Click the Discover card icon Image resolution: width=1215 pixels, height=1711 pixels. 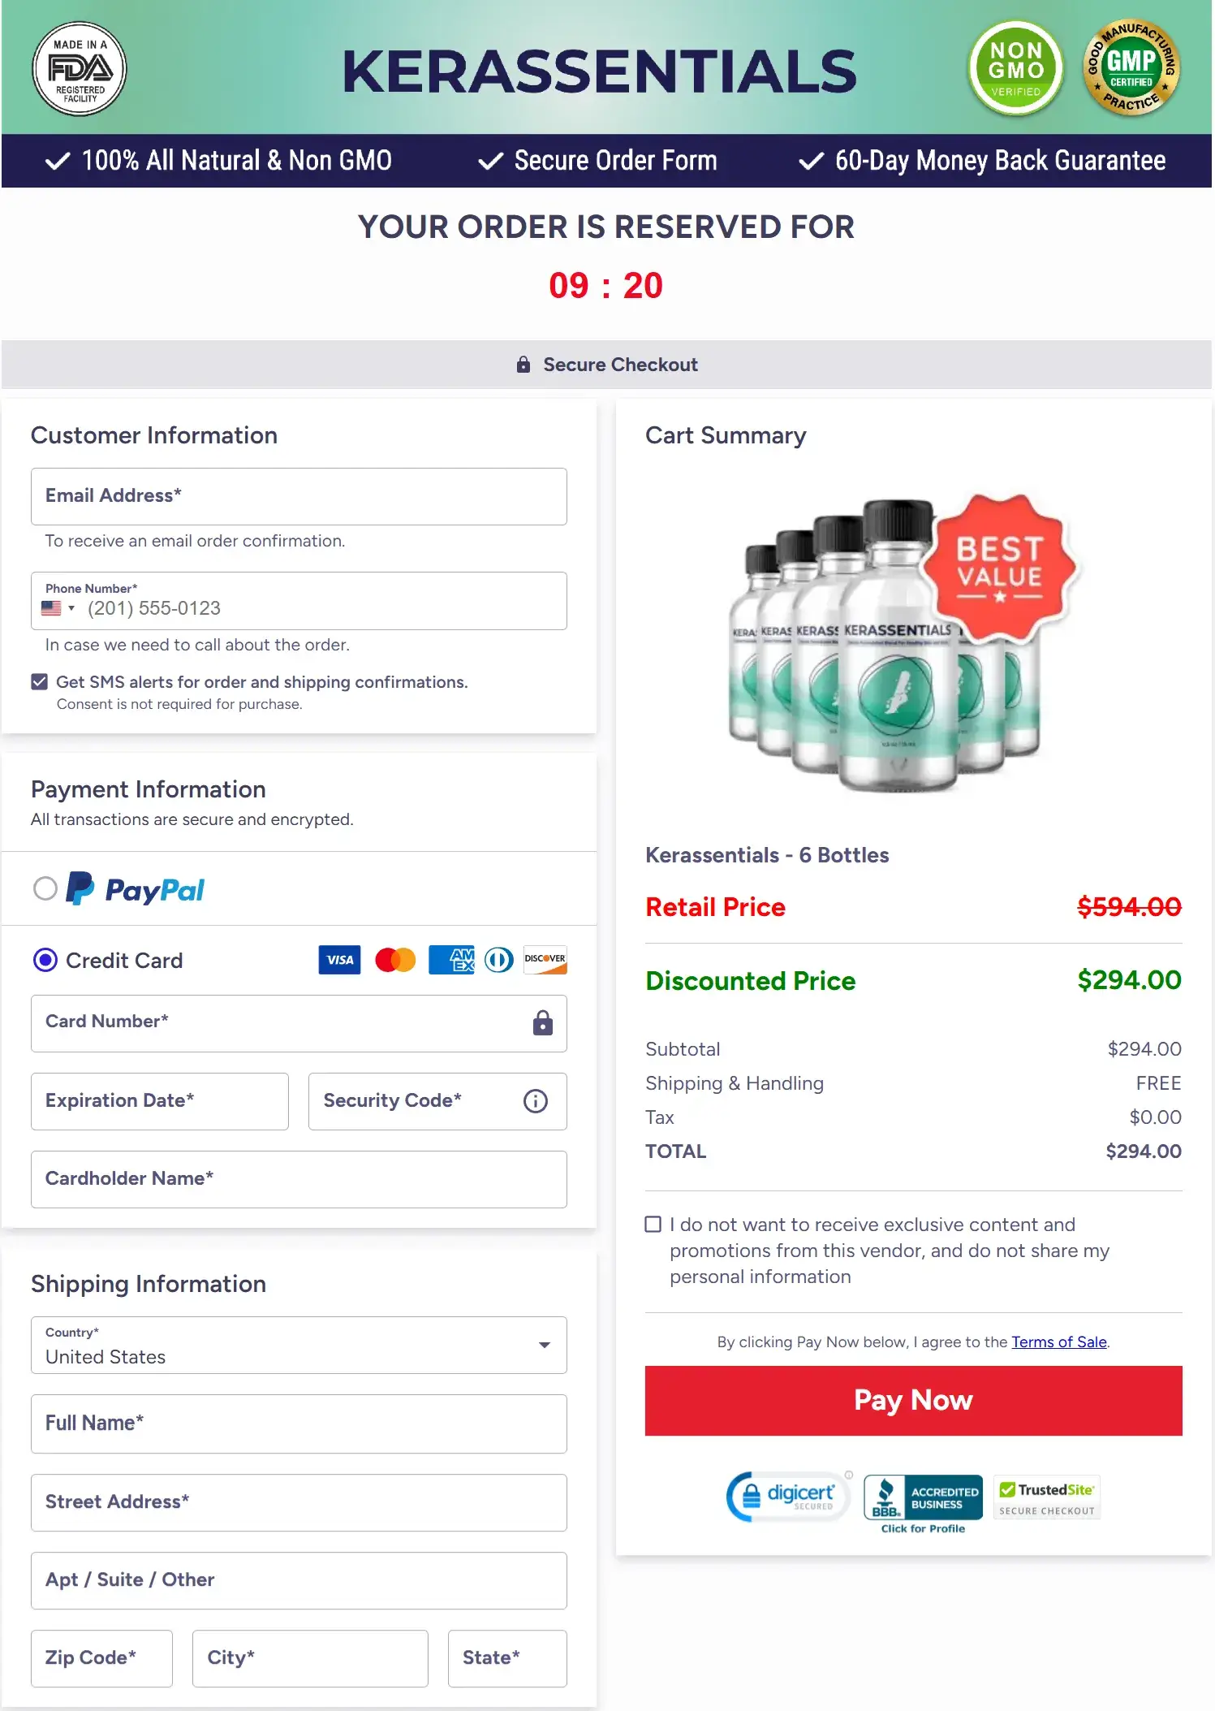click(x=545, y=960)
